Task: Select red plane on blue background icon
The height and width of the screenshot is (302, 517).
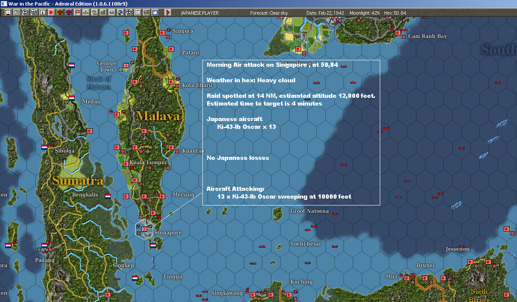Action: tap(68, 12)
